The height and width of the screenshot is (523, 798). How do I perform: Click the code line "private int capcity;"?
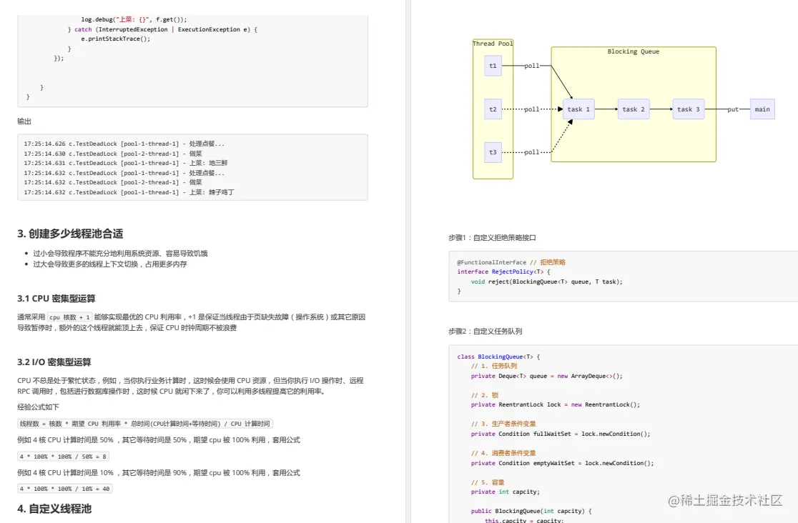click(506, 492)
